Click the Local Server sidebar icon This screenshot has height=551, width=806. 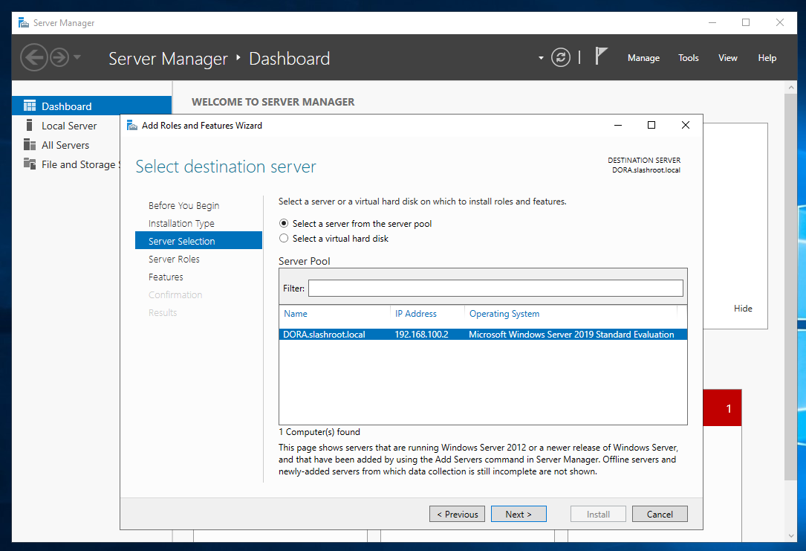click(30, 126)
